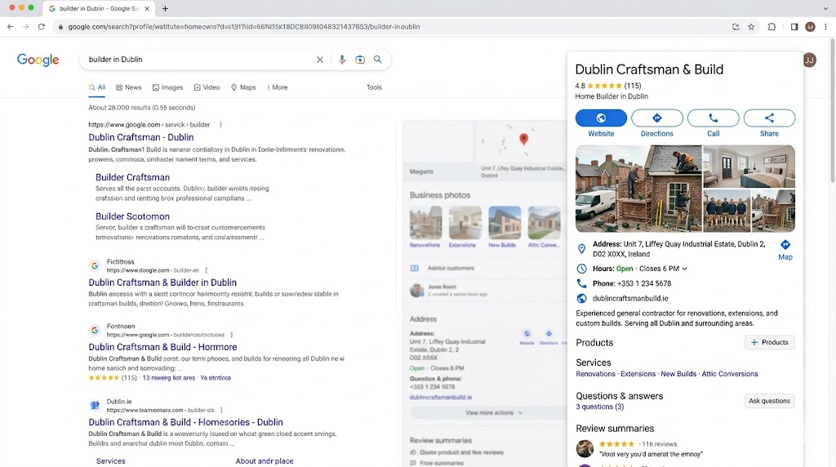Open the large builders-on-roof photo
The width and height of the screenshot is (836, 467).
(x=638, y=189)
